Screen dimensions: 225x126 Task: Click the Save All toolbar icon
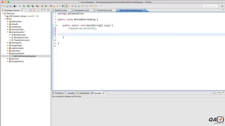click(11, 6)
